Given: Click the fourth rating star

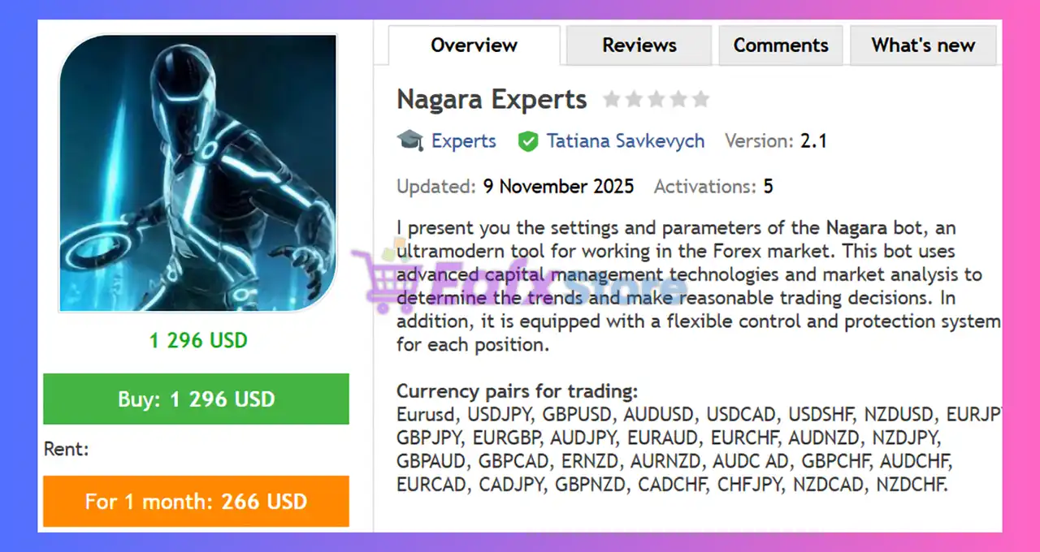Looking at the screenshot, I should tap(678, 100).
